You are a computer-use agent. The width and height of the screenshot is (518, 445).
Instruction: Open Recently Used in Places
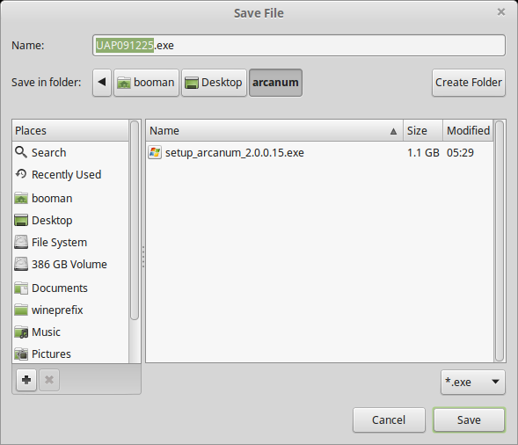click(x=67, y=174)
